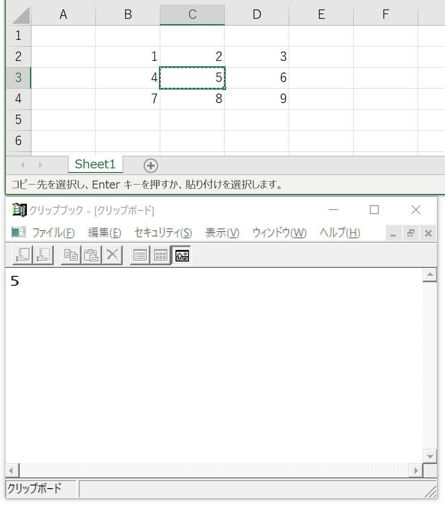
Task: Select row 5 header in Excel
Action: pos(18,120)
